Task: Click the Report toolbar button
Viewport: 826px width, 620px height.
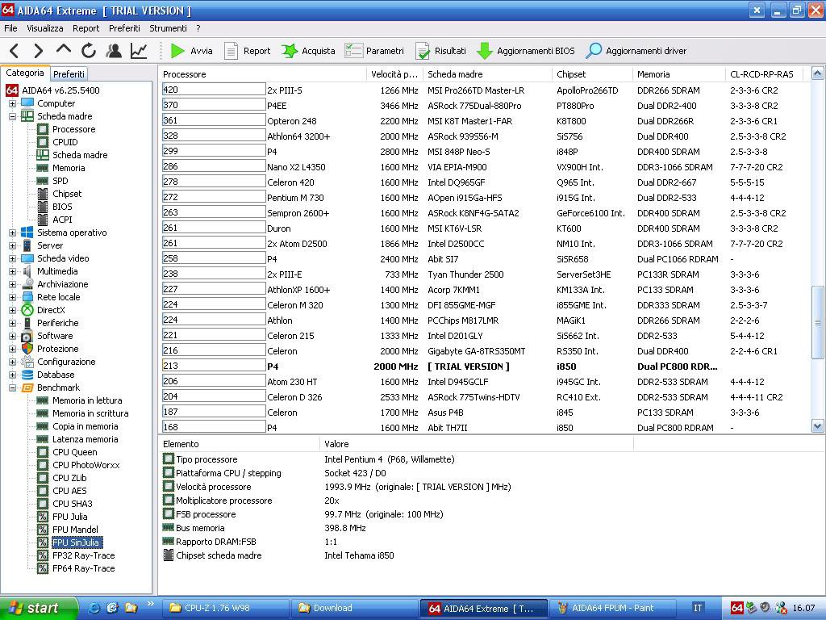Action: pos(247,51)
